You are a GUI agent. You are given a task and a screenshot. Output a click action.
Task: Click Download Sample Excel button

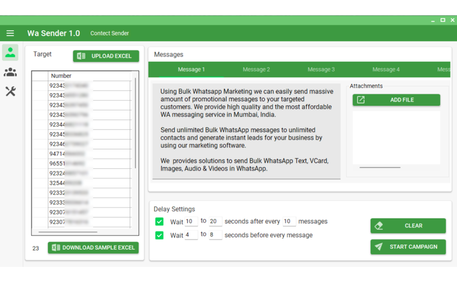pos(93,247)
